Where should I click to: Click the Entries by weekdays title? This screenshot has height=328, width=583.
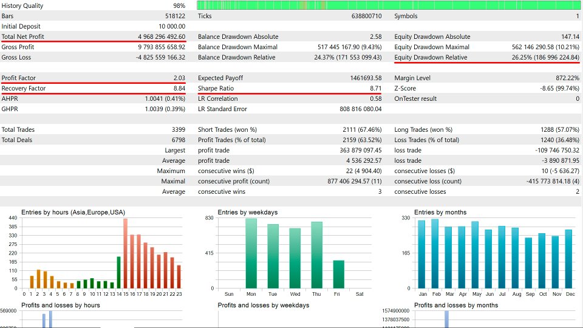click(248, 212)
